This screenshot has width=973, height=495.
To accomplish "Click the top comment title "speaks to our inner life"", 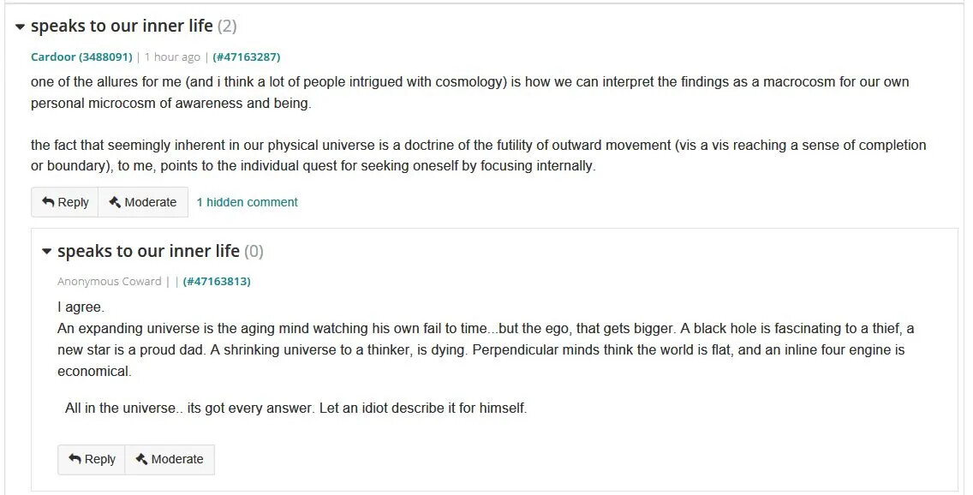I will pyautogui.click(x=122, y=26).
